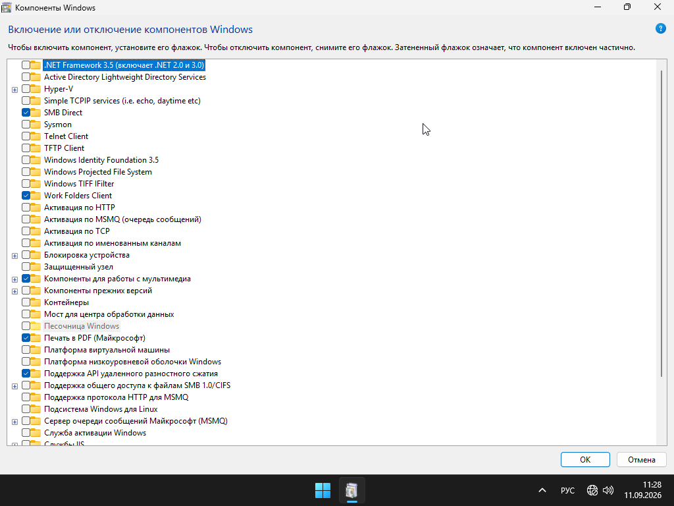
Task: Enable the Simple TCPIP services checkbox
Action: tap(26, 101)
